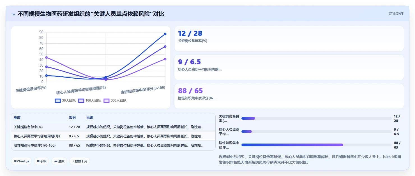Click the 关键岗位备份率 progress bar
The image size is (415, 176).
(316, 118)
